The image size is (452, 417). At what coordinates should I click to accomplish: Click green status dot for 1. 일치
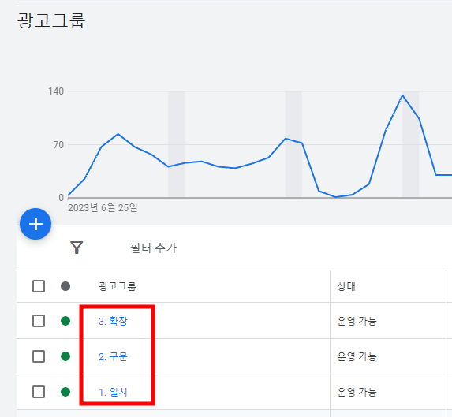[x=65, y=392]
